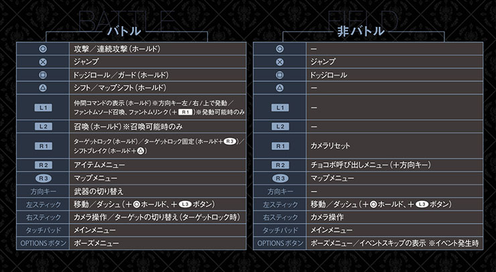Select the R3 icon in non-battle table
Viewport: 496px width, 272px height.
click(x=280, y=178)
